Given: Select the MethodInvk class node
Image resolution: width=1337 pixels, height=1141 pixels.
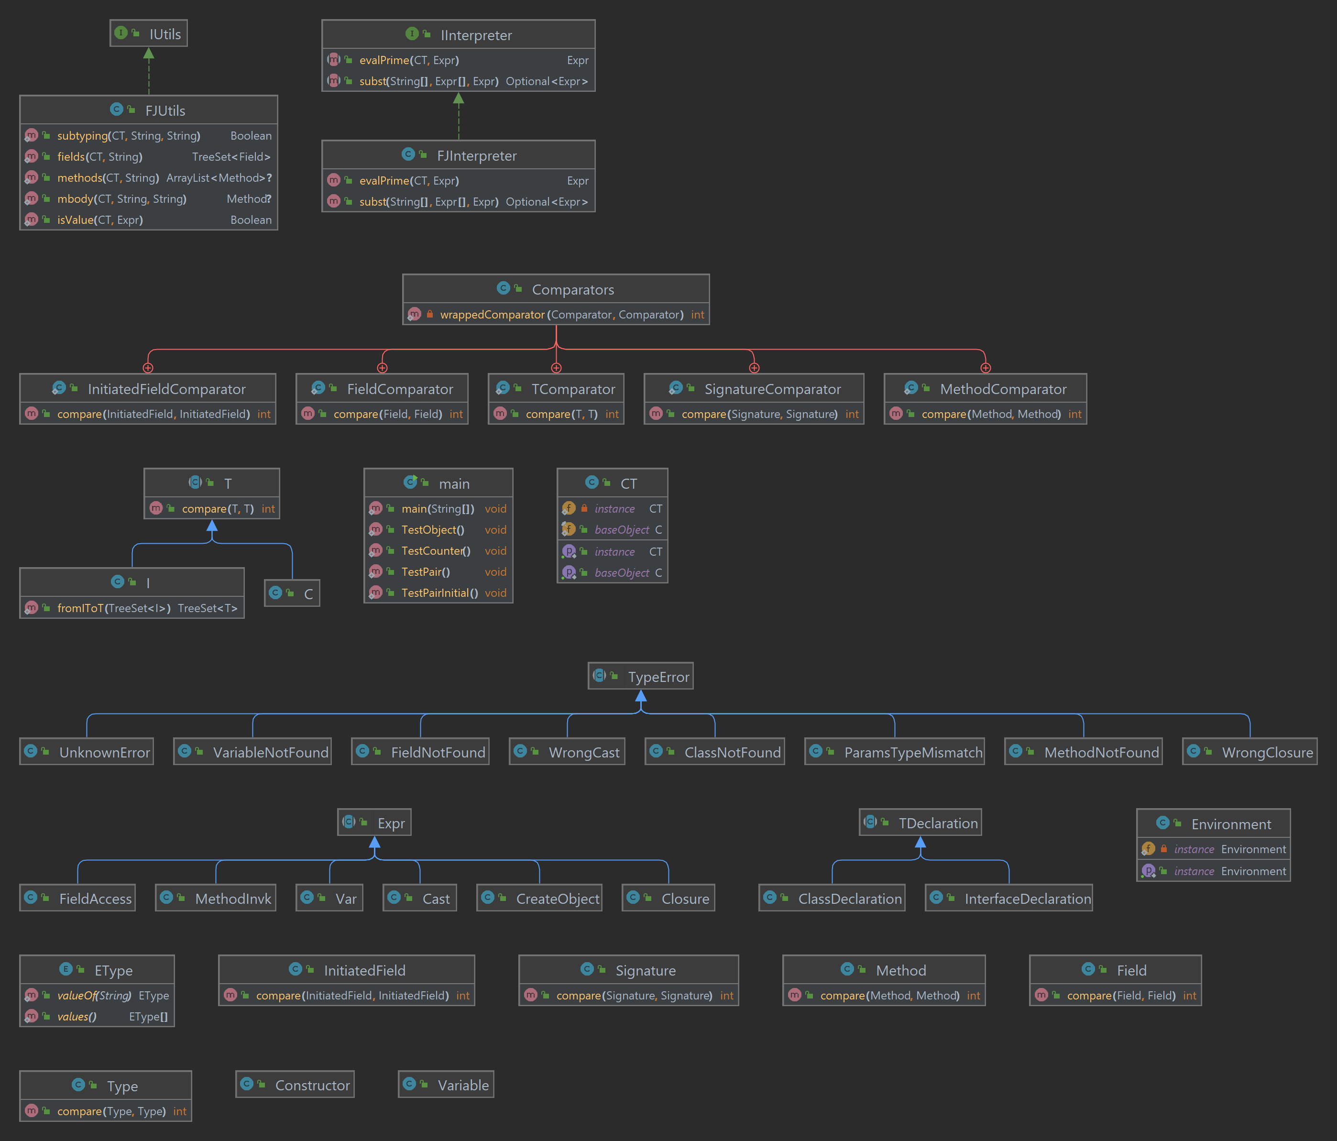Looking at the screenshot, I should [x=216, y=899].
